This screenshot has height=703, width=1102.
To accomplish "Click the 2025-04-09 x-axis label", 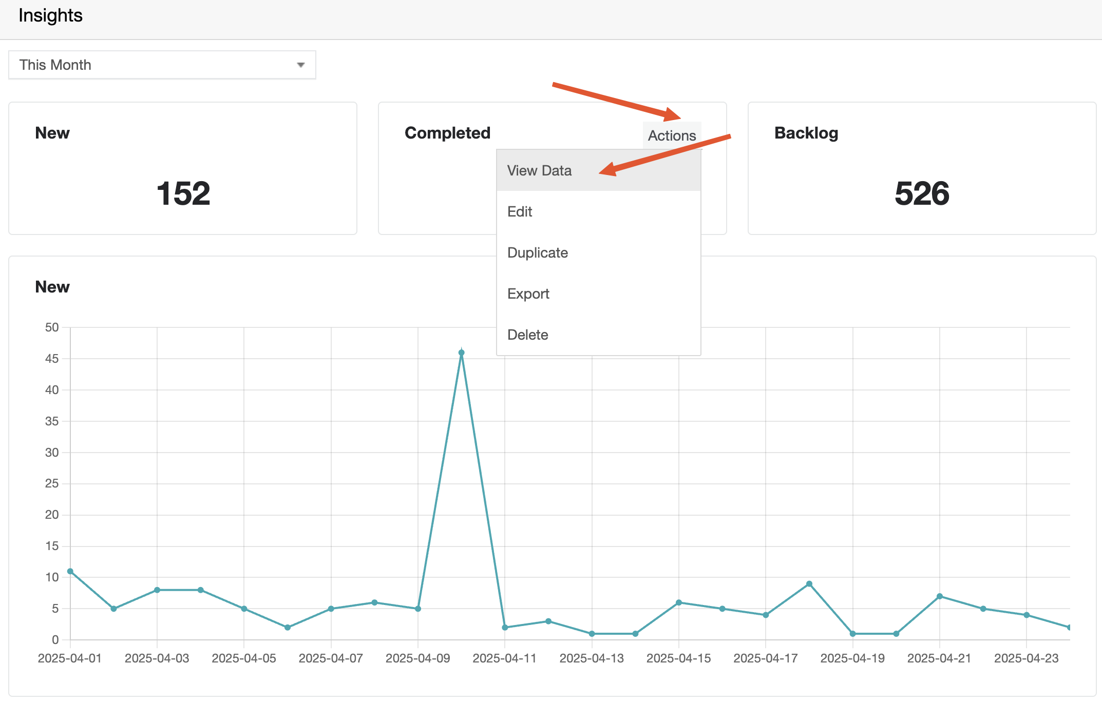I will pyautogui.click(x=417, y=658).
